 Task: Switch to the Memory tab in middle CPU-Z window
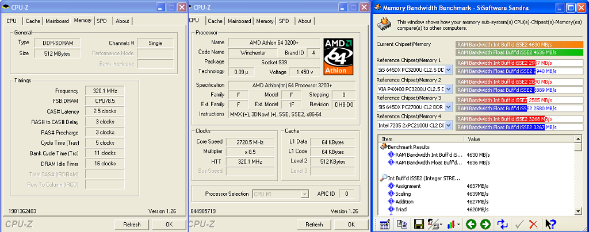(x=265, y=21)
